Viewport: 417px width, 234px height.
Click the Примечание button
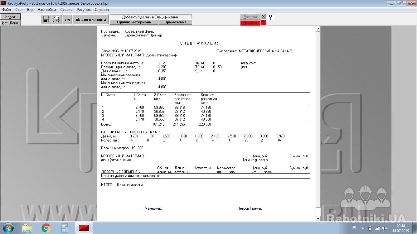175,22
